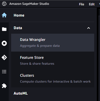
Task: Show the table of contents list icon
Action: coord(4,72)
